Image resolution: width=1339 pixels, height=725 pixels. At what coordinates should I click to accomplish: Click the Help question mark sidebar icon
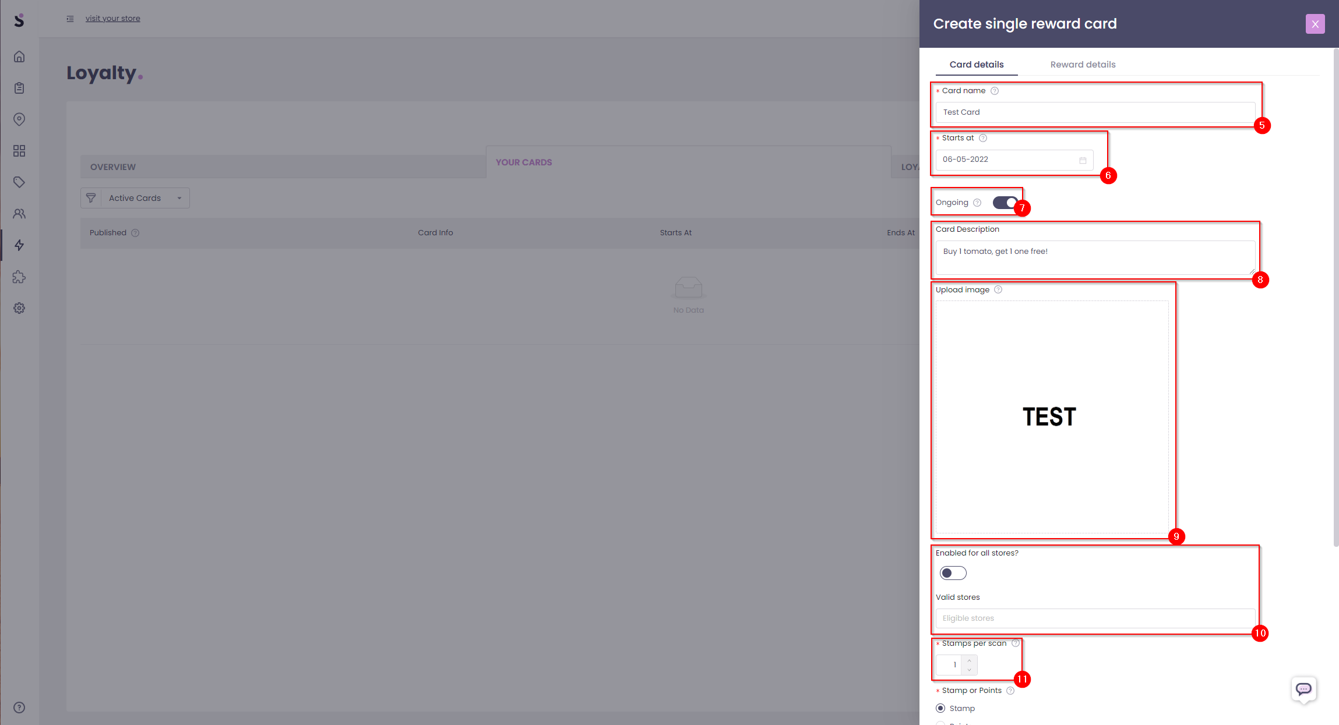click(x=19, y=708)
